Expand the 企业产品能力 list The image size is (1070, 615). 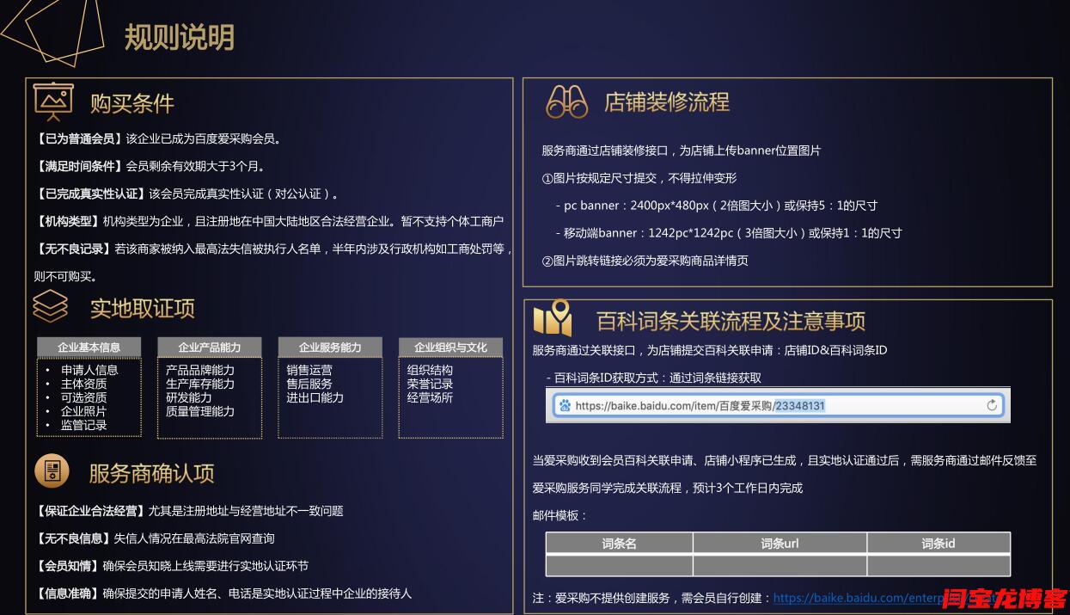pyautogui.click(x=210, y=347)
